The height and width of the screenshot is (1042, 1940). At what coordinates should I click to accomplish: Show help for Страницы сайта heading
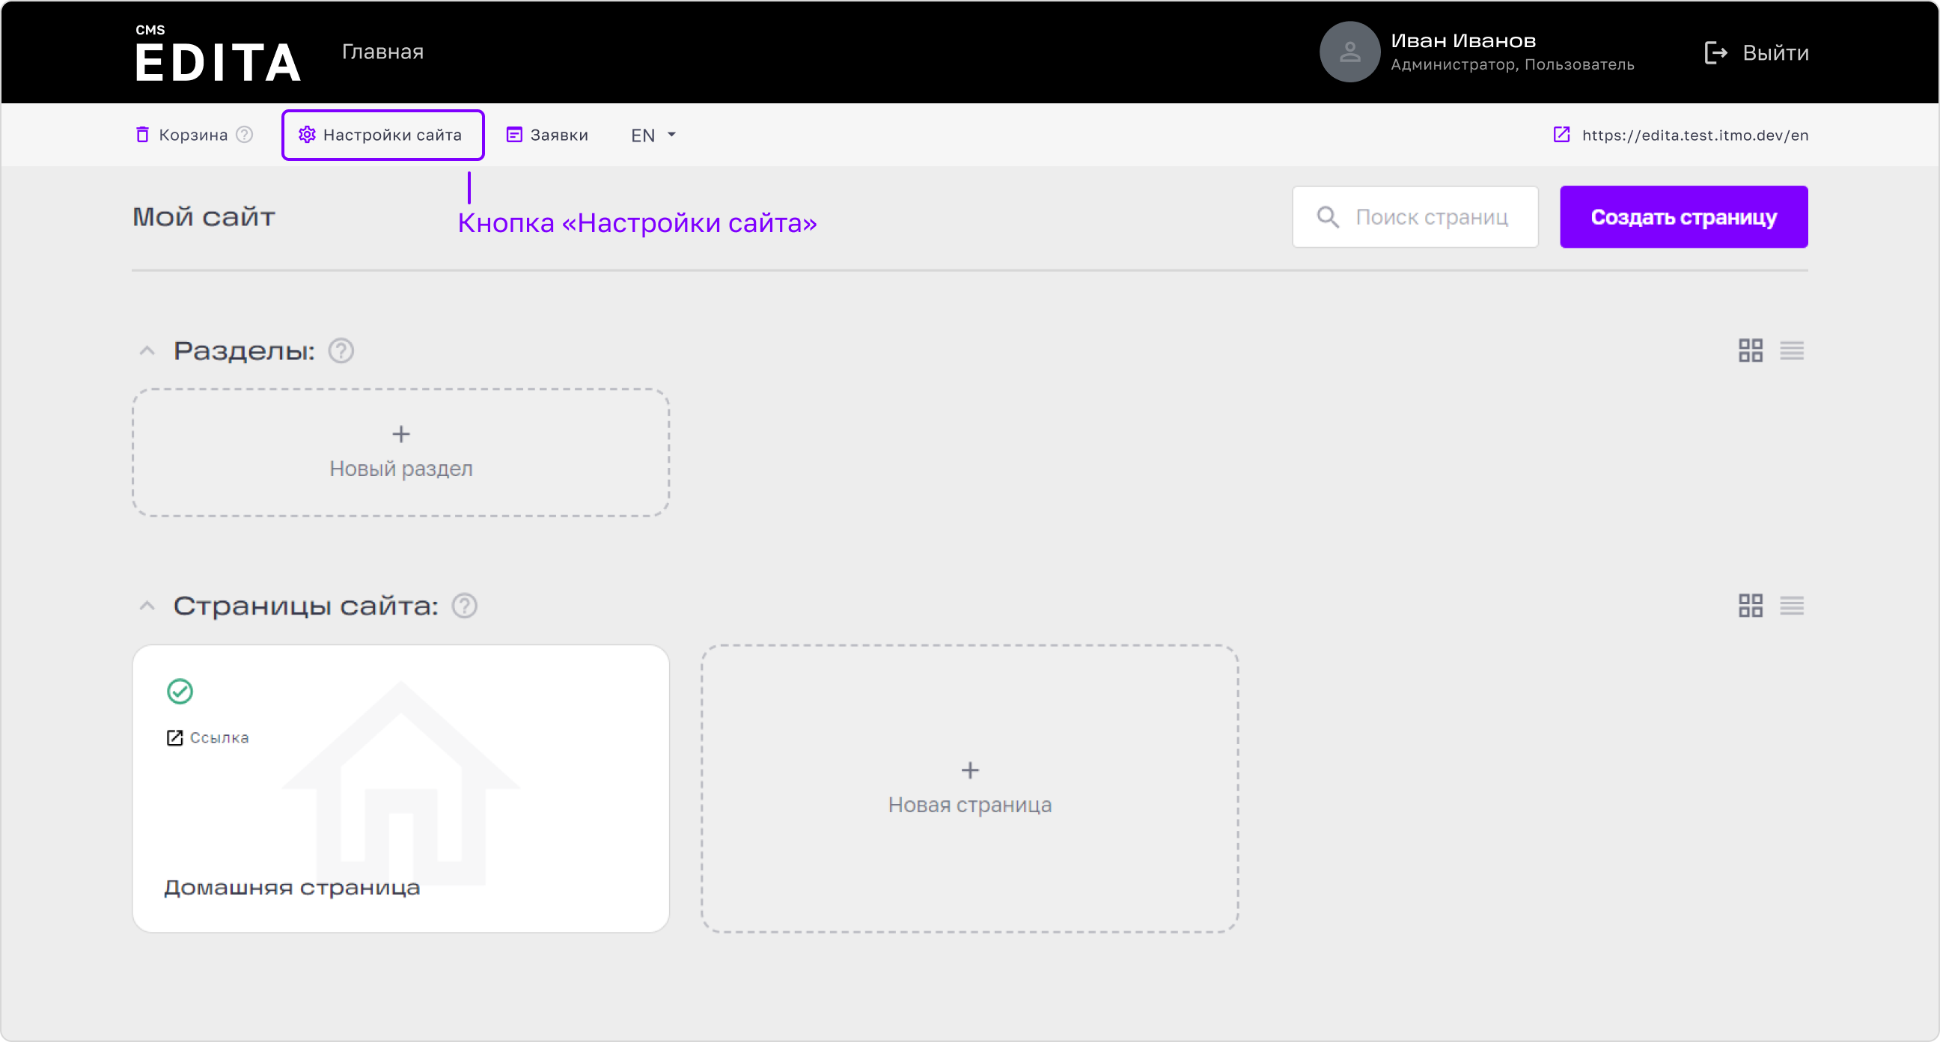pos(465,606)
